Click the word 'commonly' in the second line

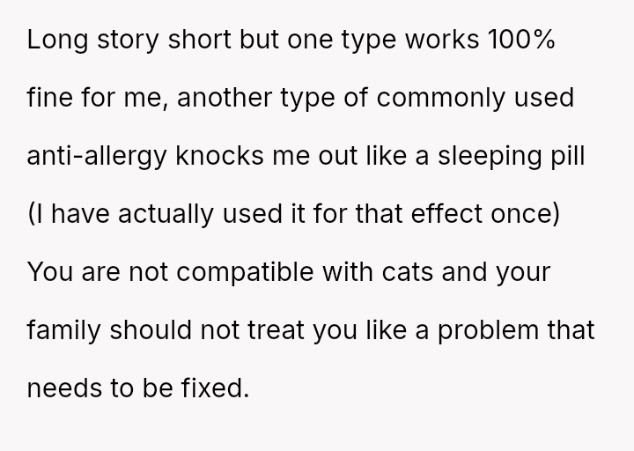pos(441,99)
